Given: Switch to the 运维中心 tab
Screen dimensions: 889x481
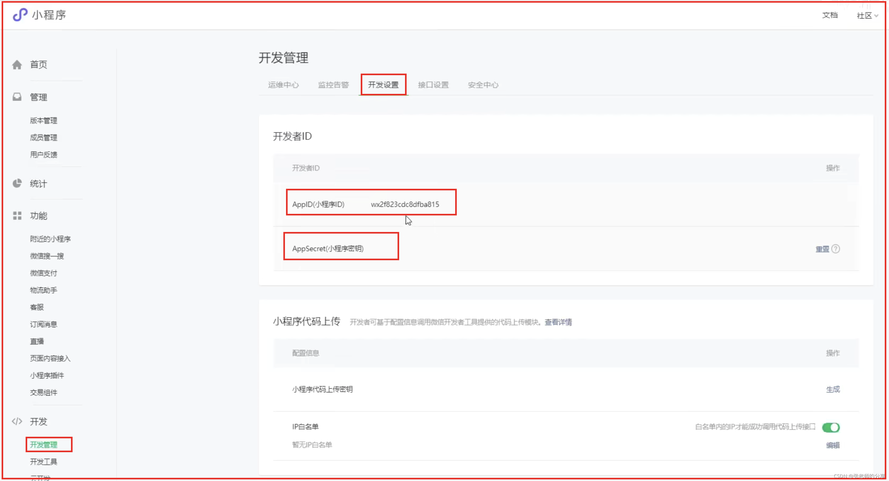Looking at the screenshot, I should point(283,85).
